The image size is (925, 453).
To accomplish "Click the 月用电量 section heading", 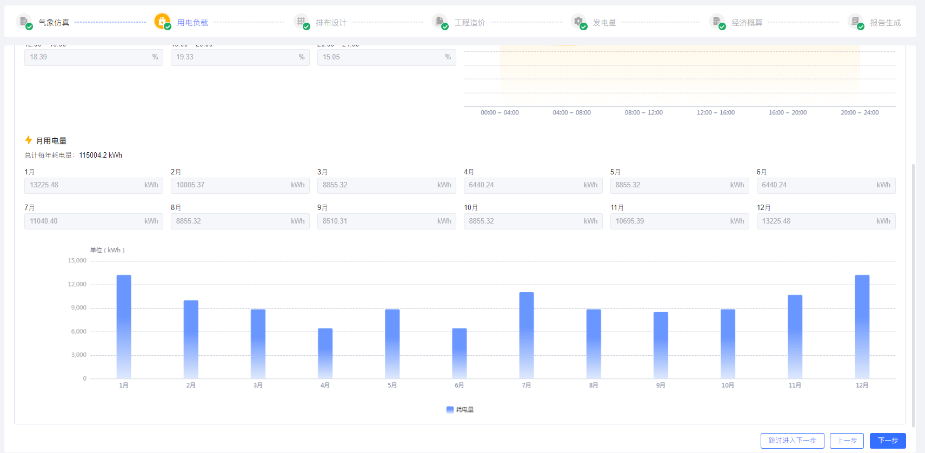I will pos(51,141).
